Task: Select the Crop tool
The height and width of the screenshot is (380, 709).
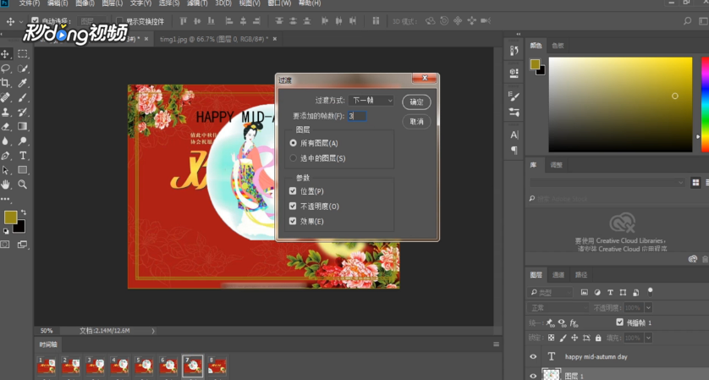Action: pos(5,83)
